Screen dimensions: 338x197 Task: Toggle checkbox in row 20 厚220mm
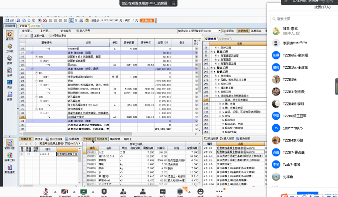click(196, 65)
